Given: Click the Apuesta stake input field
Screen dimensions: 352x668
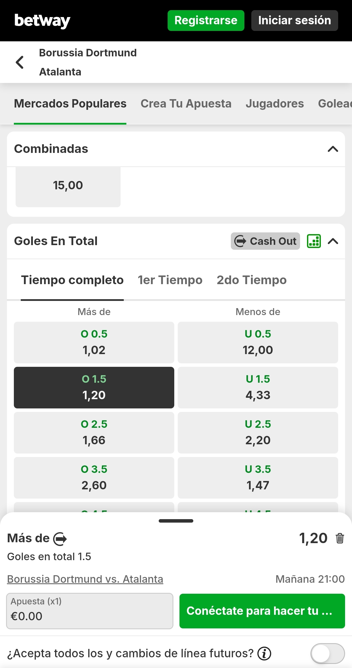Looking at the screenshot, I should click(x=90, y=611).
